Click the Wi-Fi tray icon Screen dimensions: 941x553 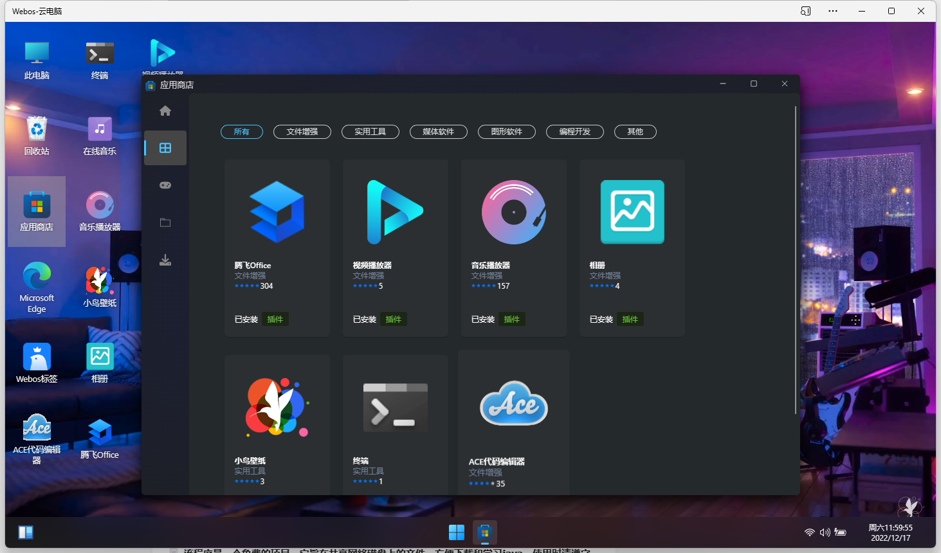pyautogui.click(x=810, y=532)
